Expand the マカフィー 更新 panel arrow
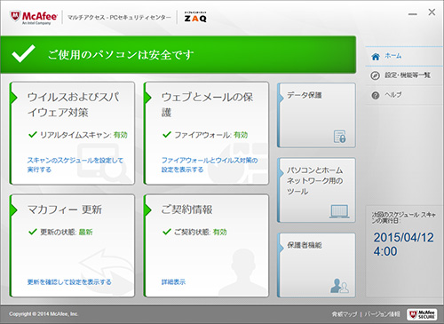 (x=14, y=209)
